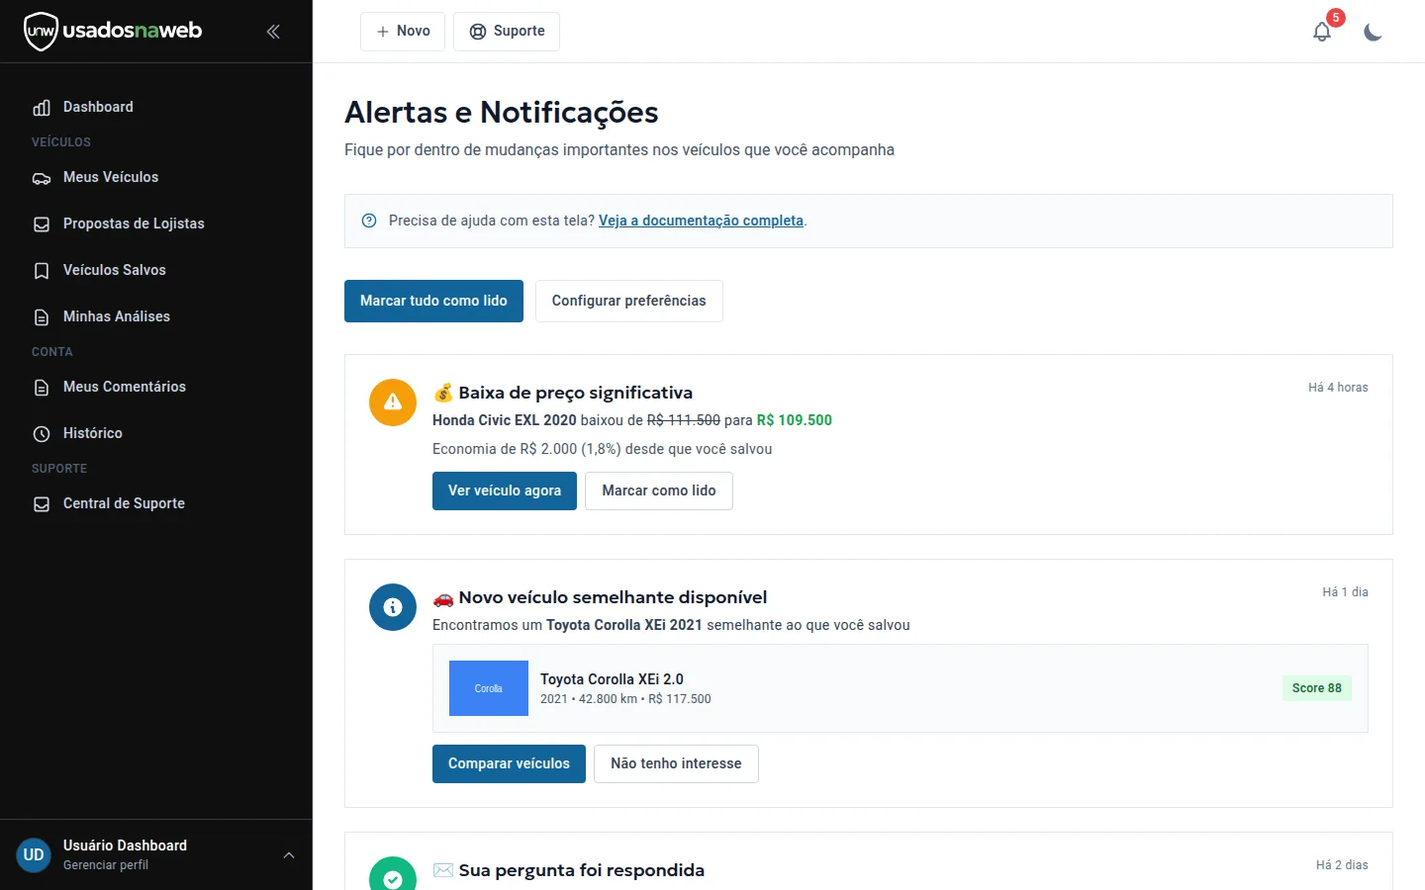Screen dimensions: 1425x890
Task: Click Corolla details 2021 • 42.800 km line
Action: pos(625,699)
